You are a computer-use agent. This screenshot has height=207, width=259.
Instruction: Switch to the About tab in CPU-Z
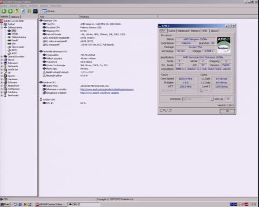point(214,31)
